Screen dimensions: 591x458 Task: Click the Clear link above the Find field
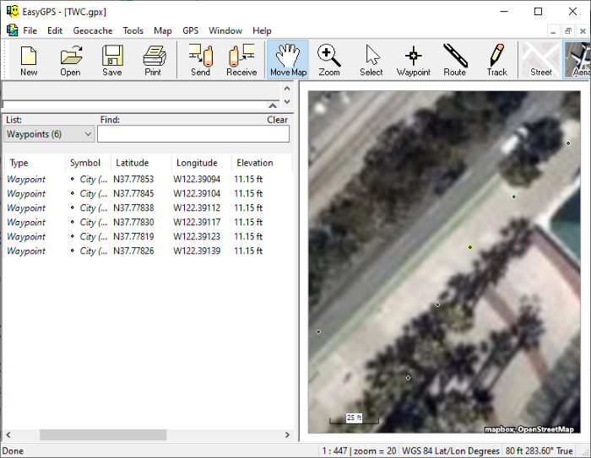[277, 120]
